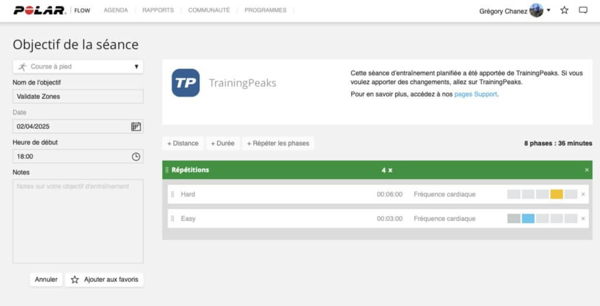Screen dimensions: 600x306
Task: Click the 4 x repetitions count
Action: click(387, 170)
